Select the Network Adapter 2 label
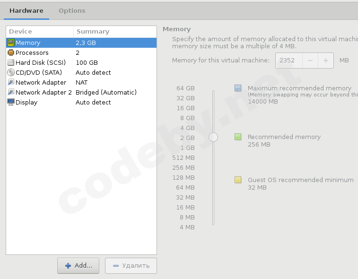 (x=44, y=92)
